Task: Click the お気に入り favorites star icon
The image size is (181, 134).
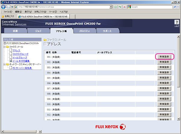Action: pos(3,16)
